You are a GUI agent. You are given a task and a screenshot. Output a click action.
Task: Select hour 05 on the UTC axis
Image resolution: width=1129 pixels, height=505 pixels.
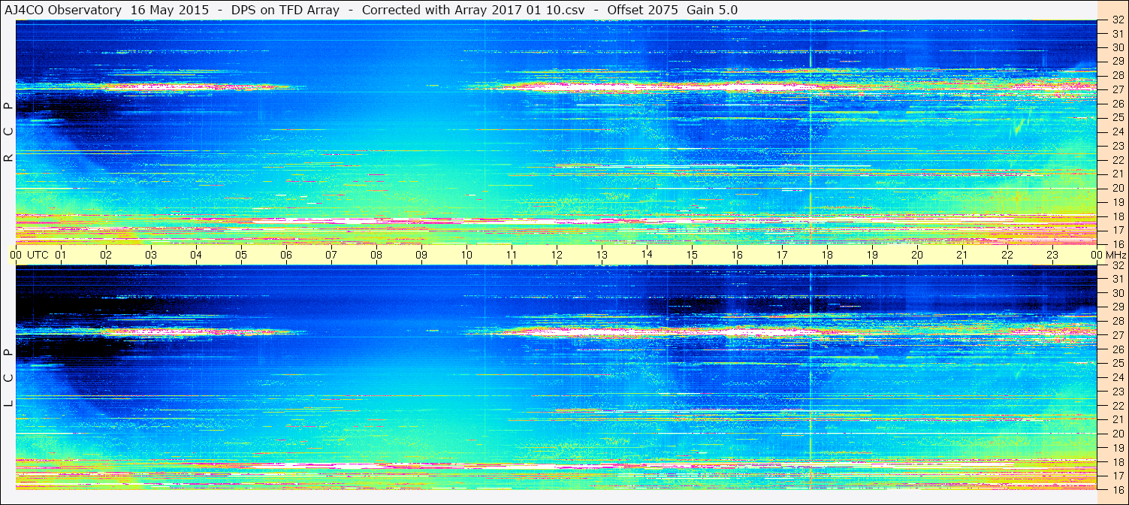click(241, 255)
